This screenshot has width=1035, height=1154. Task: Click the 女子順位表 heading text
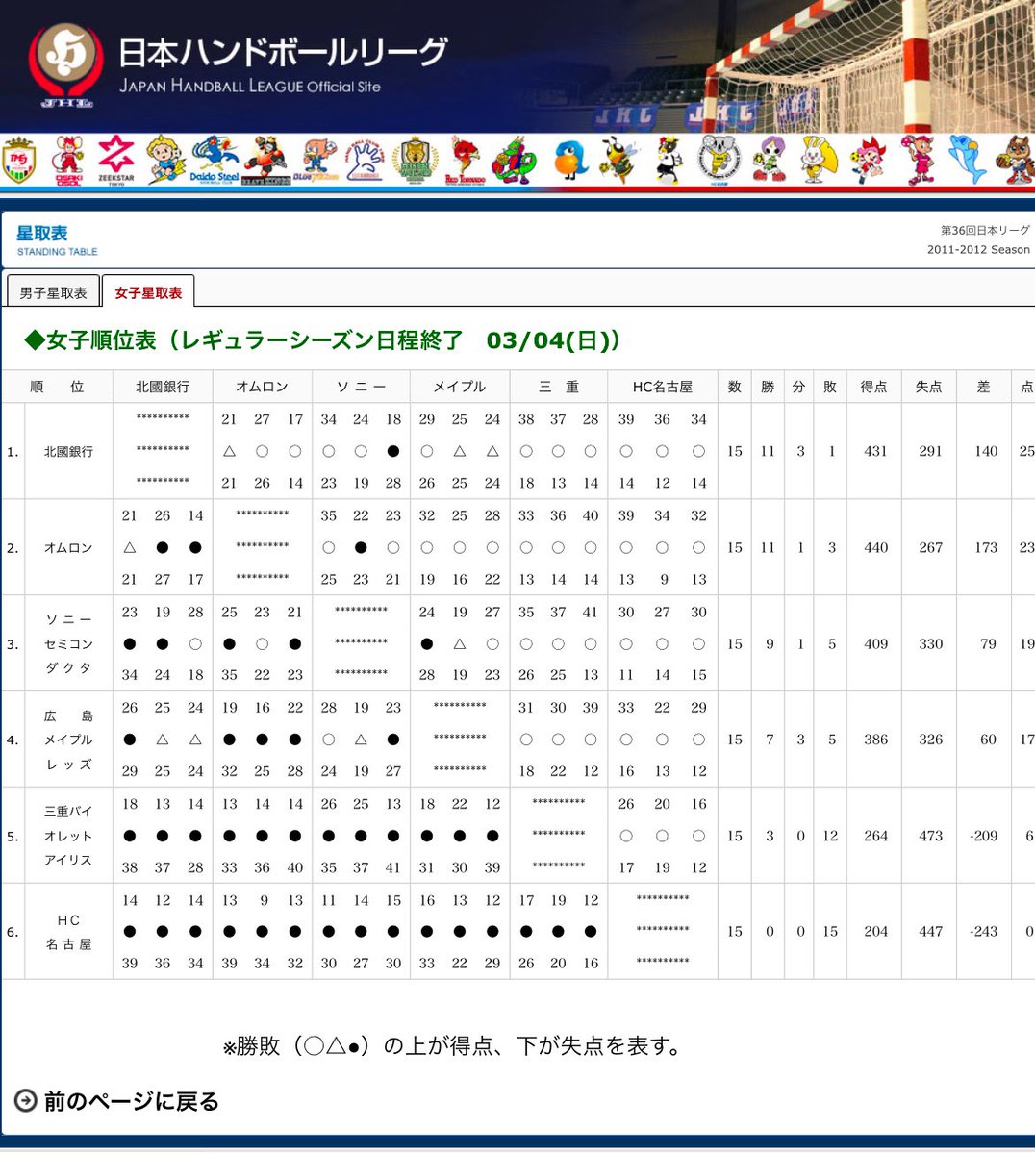coord(322,340)
